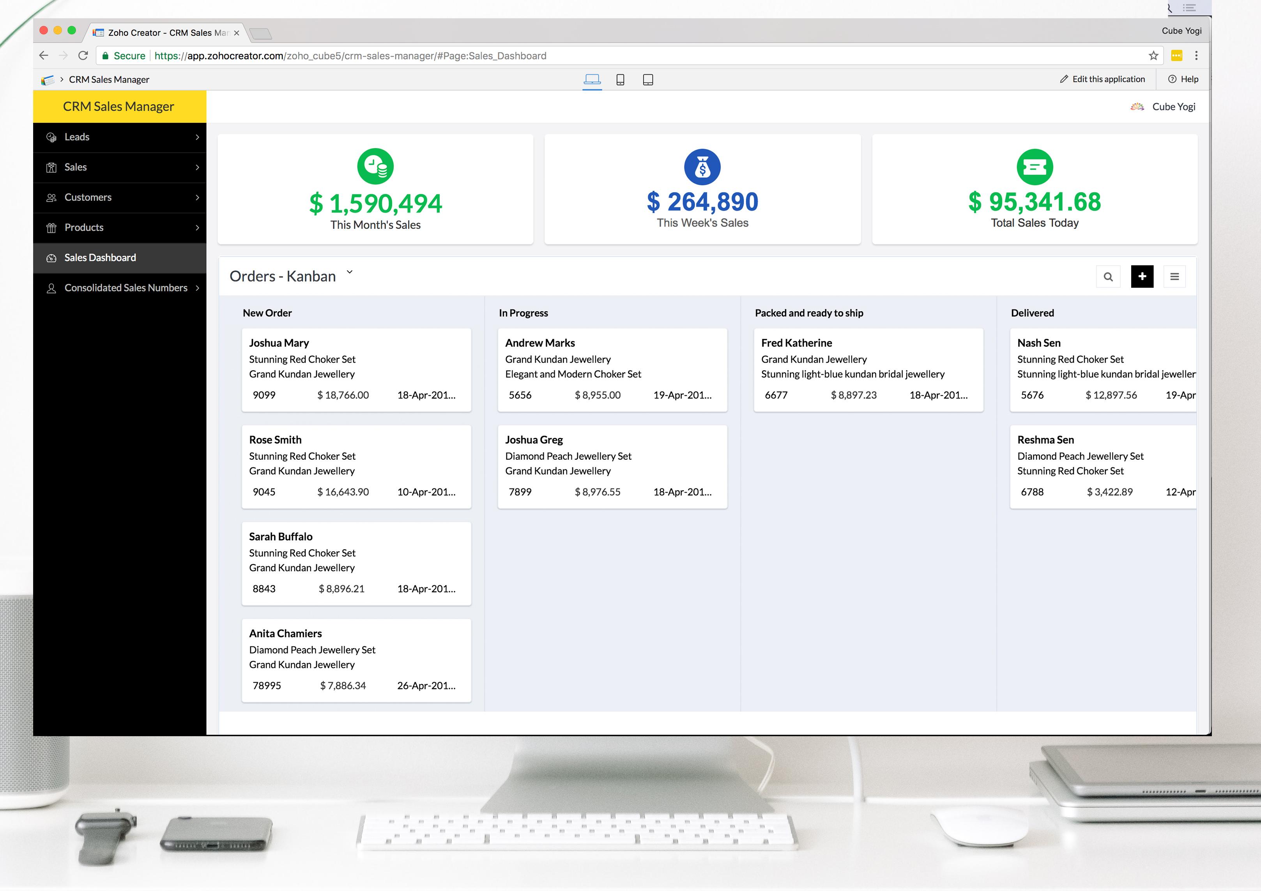The height and width of the screenshot is (891, 1261).
Task: Click the Cube Yogi profile logo icon
Action: 1137,106
